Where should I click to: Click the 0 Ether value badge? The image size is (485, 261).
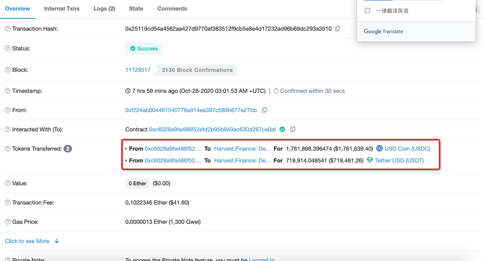137,183
